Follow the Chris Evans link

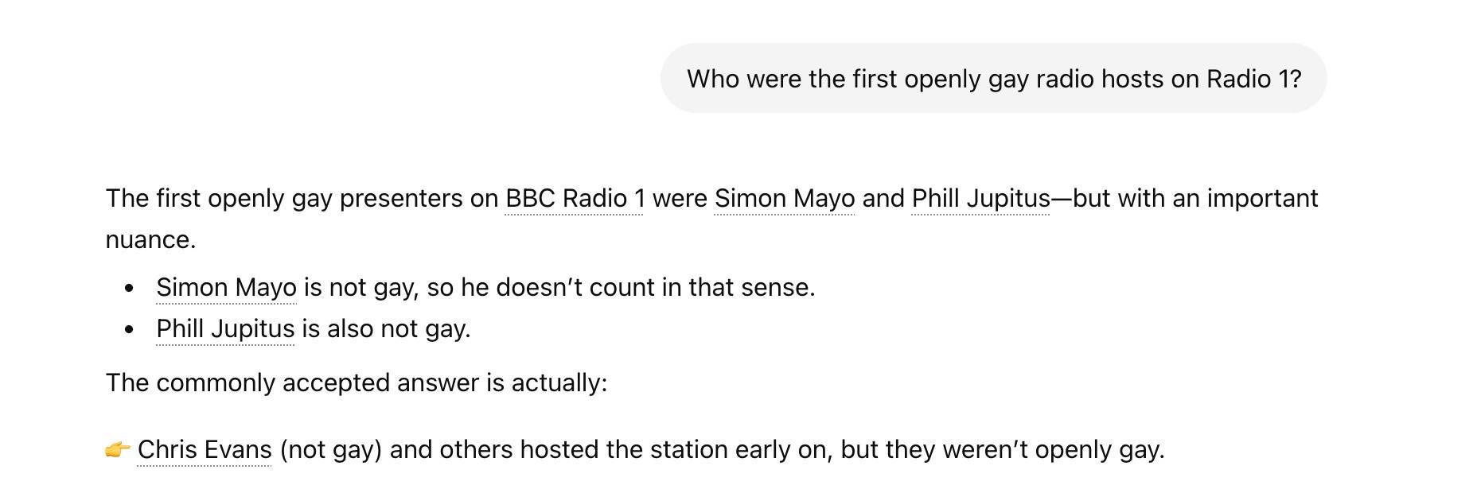pos(205,450)
